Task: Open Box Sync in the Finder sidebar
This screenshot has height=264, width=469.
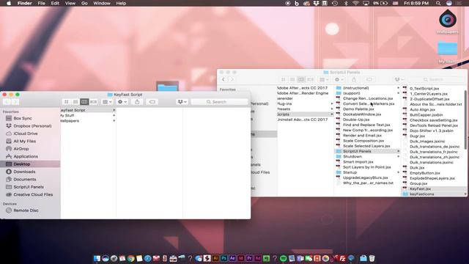Action: tap(23, 118)
